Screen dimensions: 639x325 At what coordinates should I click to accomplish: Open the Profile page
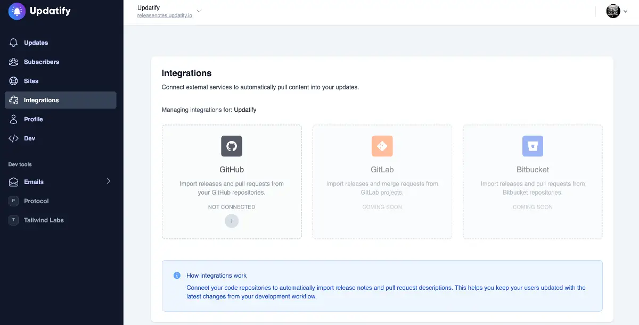tap(60, 119)
